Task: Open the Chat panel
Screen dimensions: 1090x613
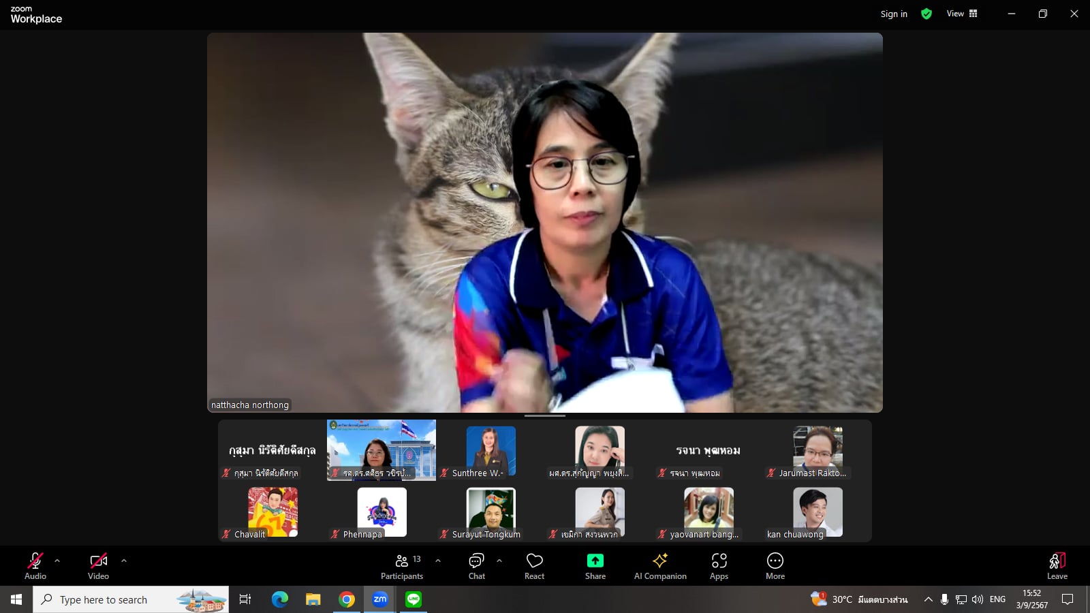Action: [x=476, y=566]
